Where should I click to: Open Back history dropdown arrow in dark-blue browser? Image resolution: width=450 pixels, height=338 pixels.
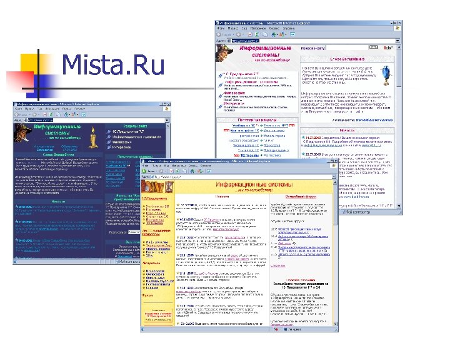pyautogui.click(x=29, y=115)
